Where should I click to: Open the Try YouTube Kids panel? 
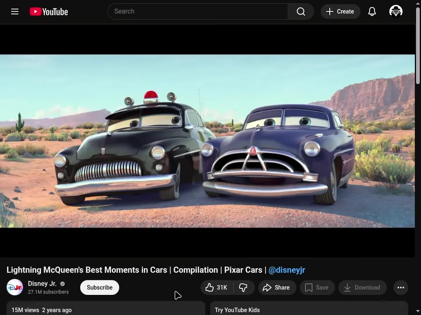309,308
